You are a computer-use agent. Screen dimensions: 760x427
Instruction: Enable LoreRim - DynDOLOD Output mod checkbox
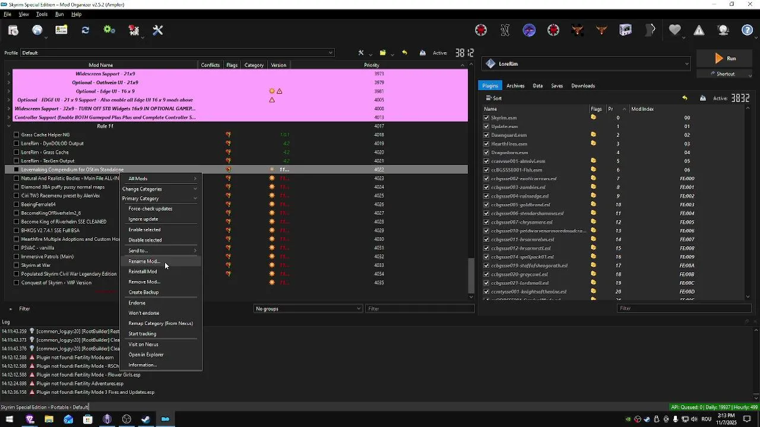tap(17, 144)
